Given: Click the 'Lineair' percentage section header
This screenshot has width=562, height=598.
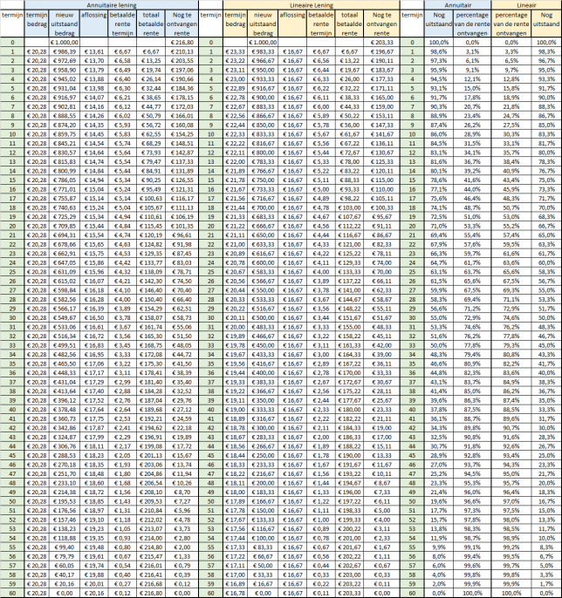Looking at the screenshot, I should [525, 5].
